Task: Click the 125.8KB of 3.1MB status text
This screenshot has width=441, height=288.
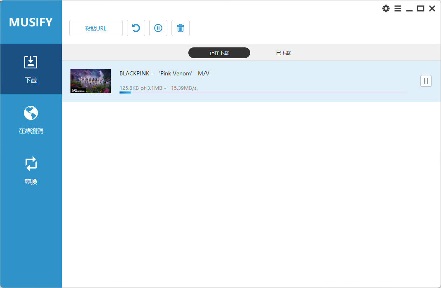Action: pyautogui.click(x=142, y=88)
